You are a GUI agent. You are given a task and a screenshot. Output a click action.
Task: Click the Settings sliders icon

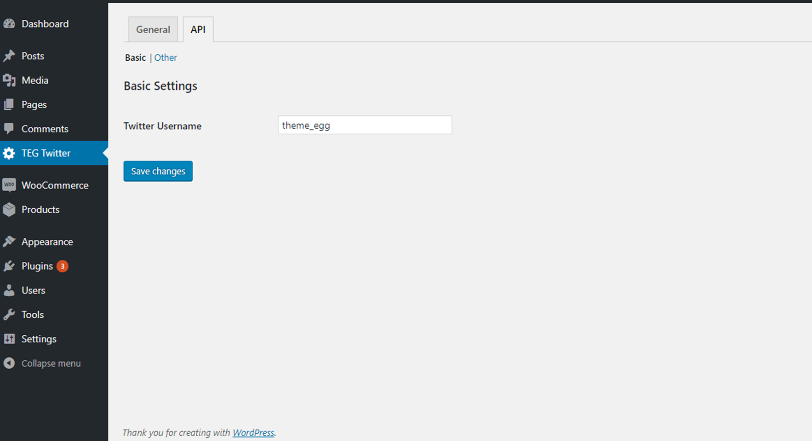pyautogui.click(x=9, y=339)
